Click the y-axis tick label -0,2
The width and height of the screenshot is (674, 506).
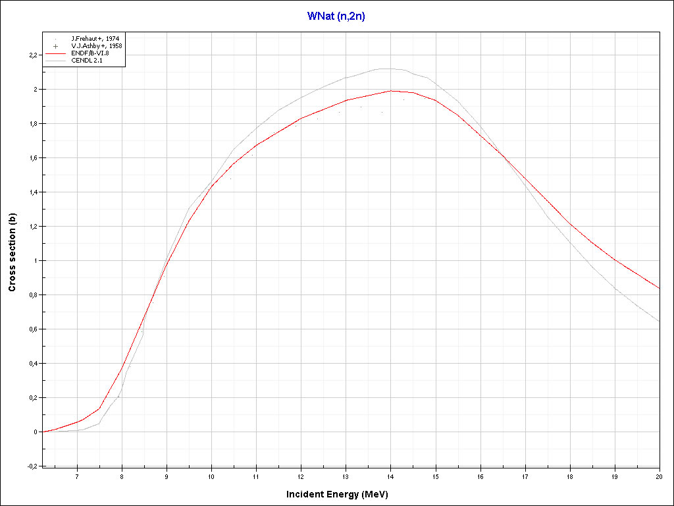[32, 466]
